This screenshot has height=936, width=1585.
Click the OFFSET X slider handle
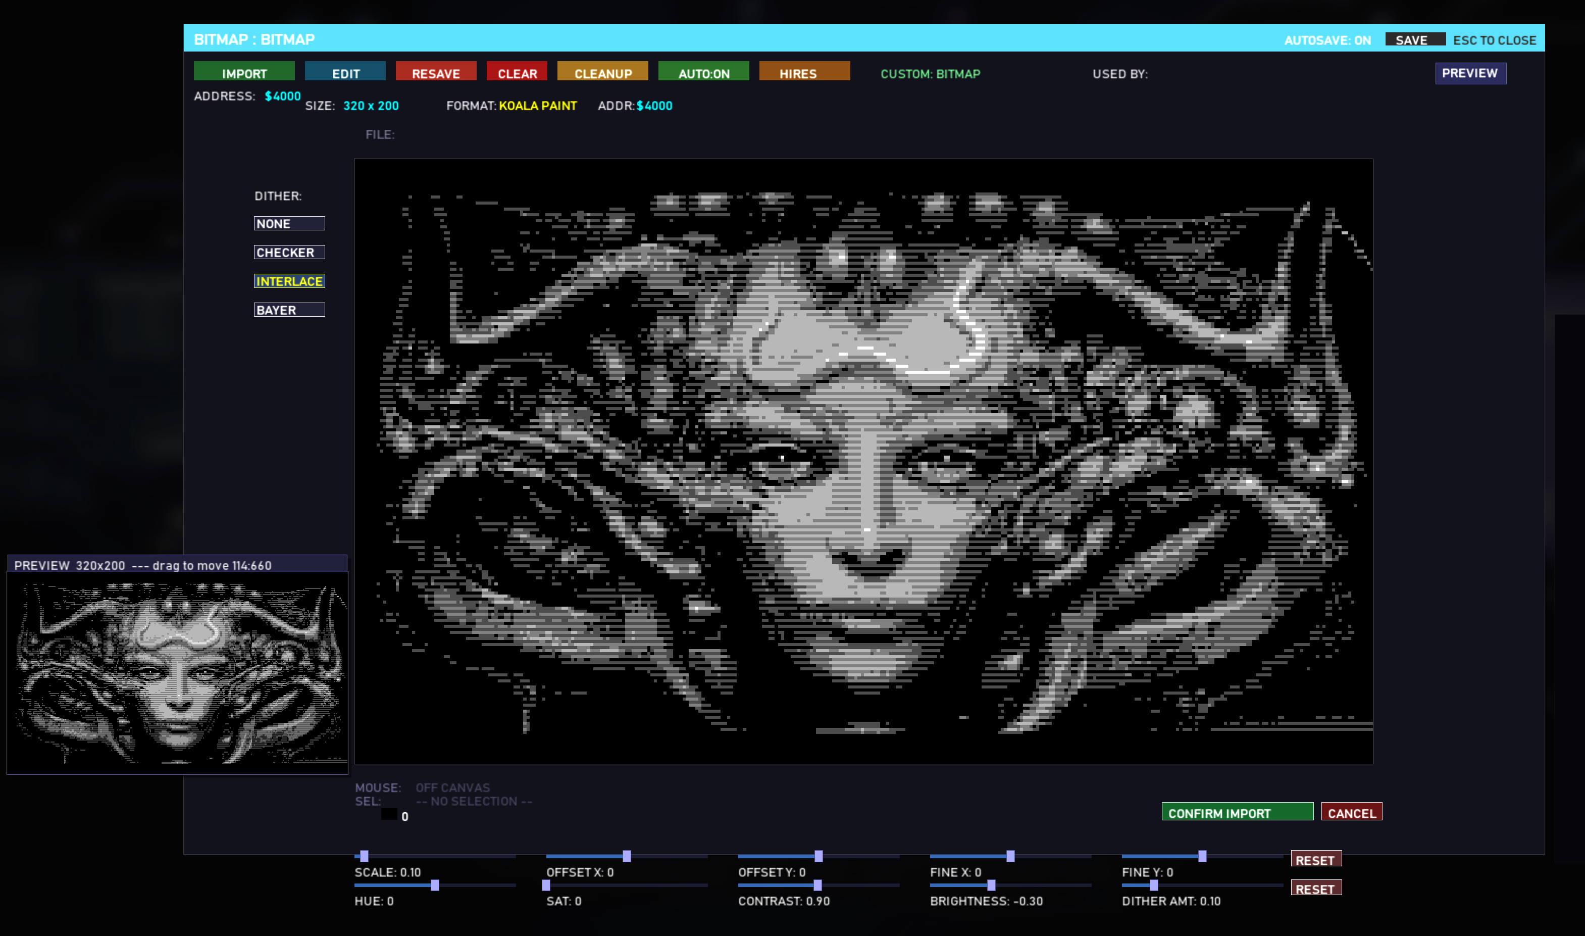point(627,857)
